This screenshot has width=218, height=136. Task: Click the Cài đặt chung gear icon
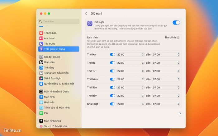pos(41,57)
